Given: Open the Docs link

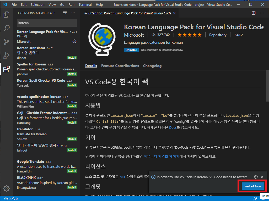Looking at the screenshot, I should tap(173, 127).
